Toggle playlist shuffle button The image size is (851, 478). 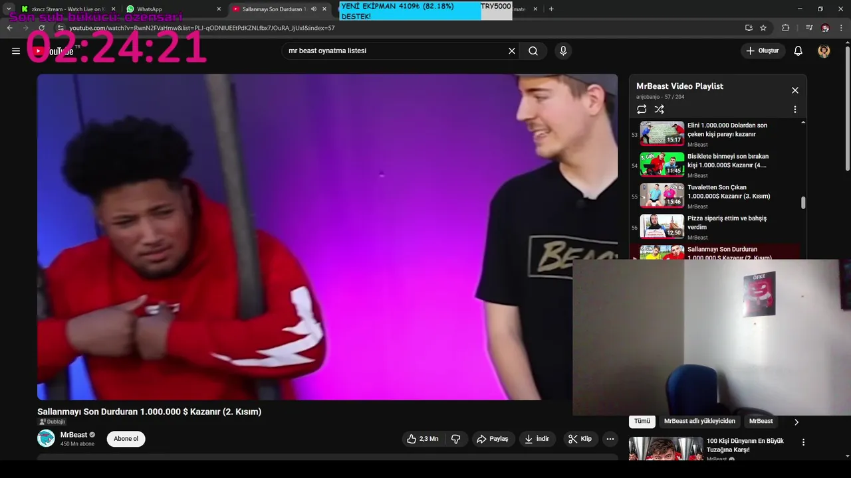tap(659, 110)
